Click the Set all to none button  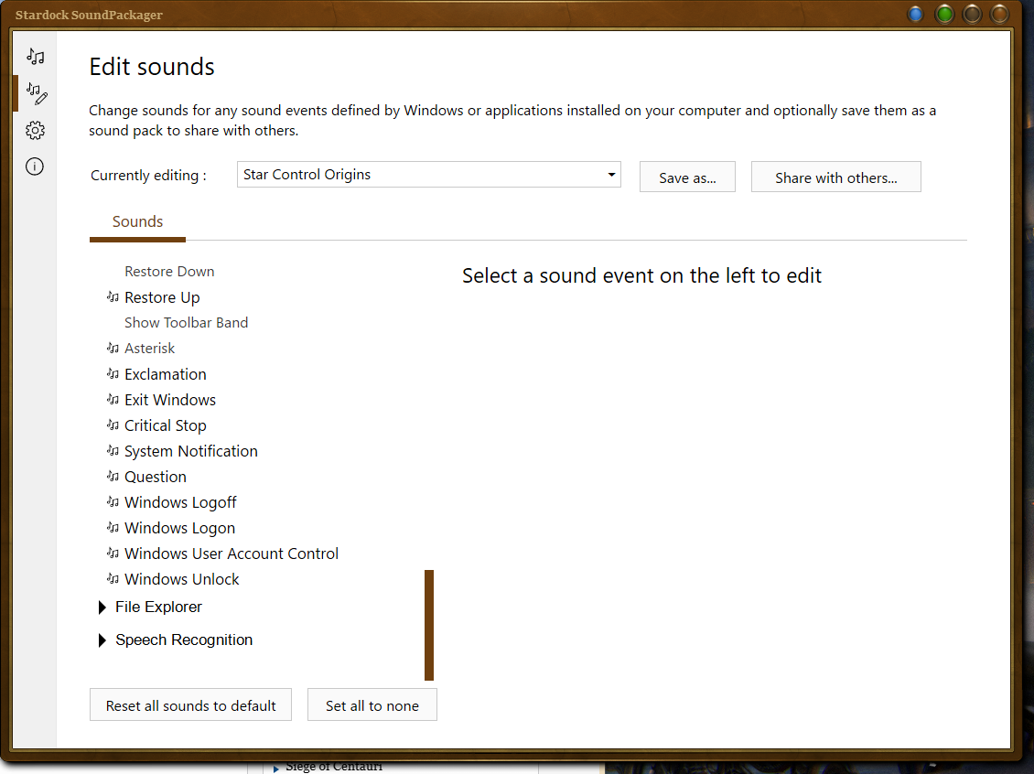click(x=372, y=705)
